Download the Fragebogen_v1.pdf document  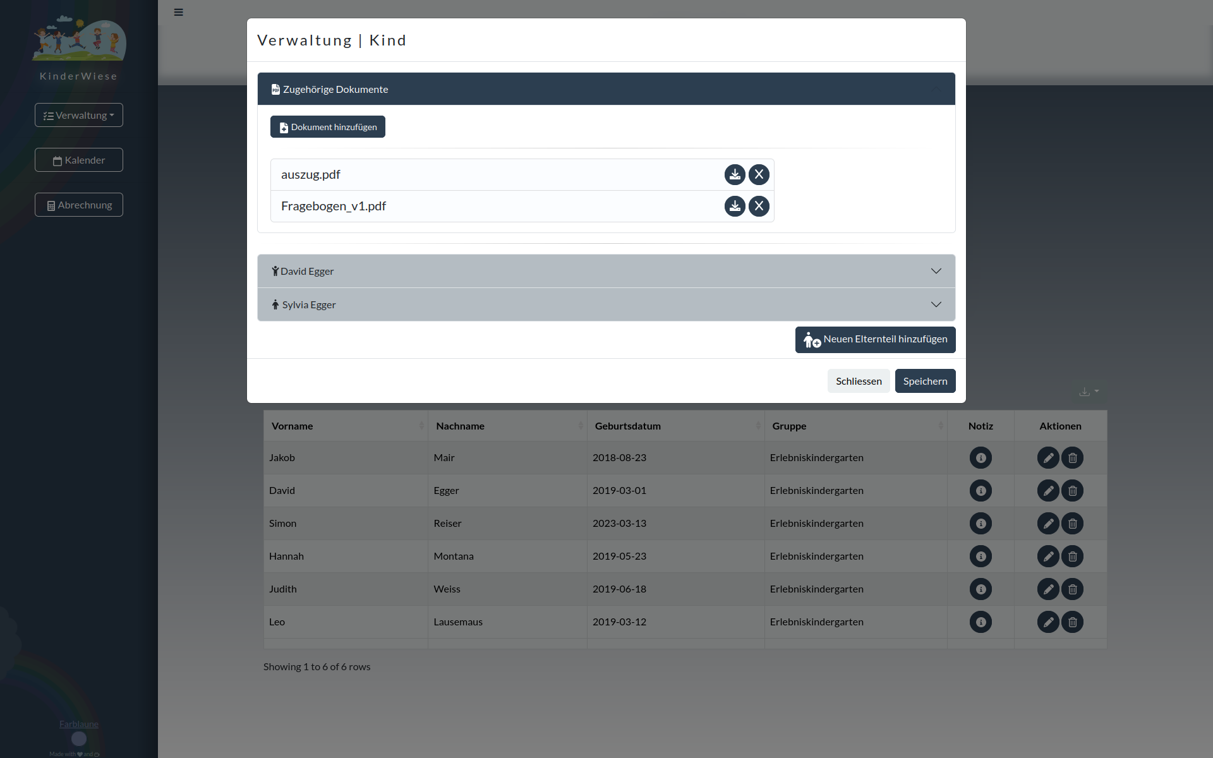[735, 206]
